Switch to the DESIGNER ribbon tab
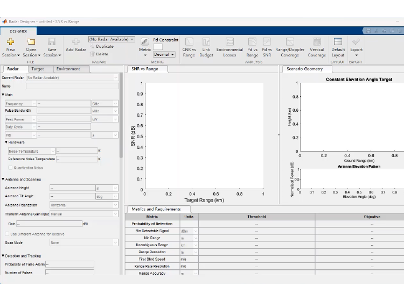The image size is (404, 301). pyautogui.click(x=18, y=31)
